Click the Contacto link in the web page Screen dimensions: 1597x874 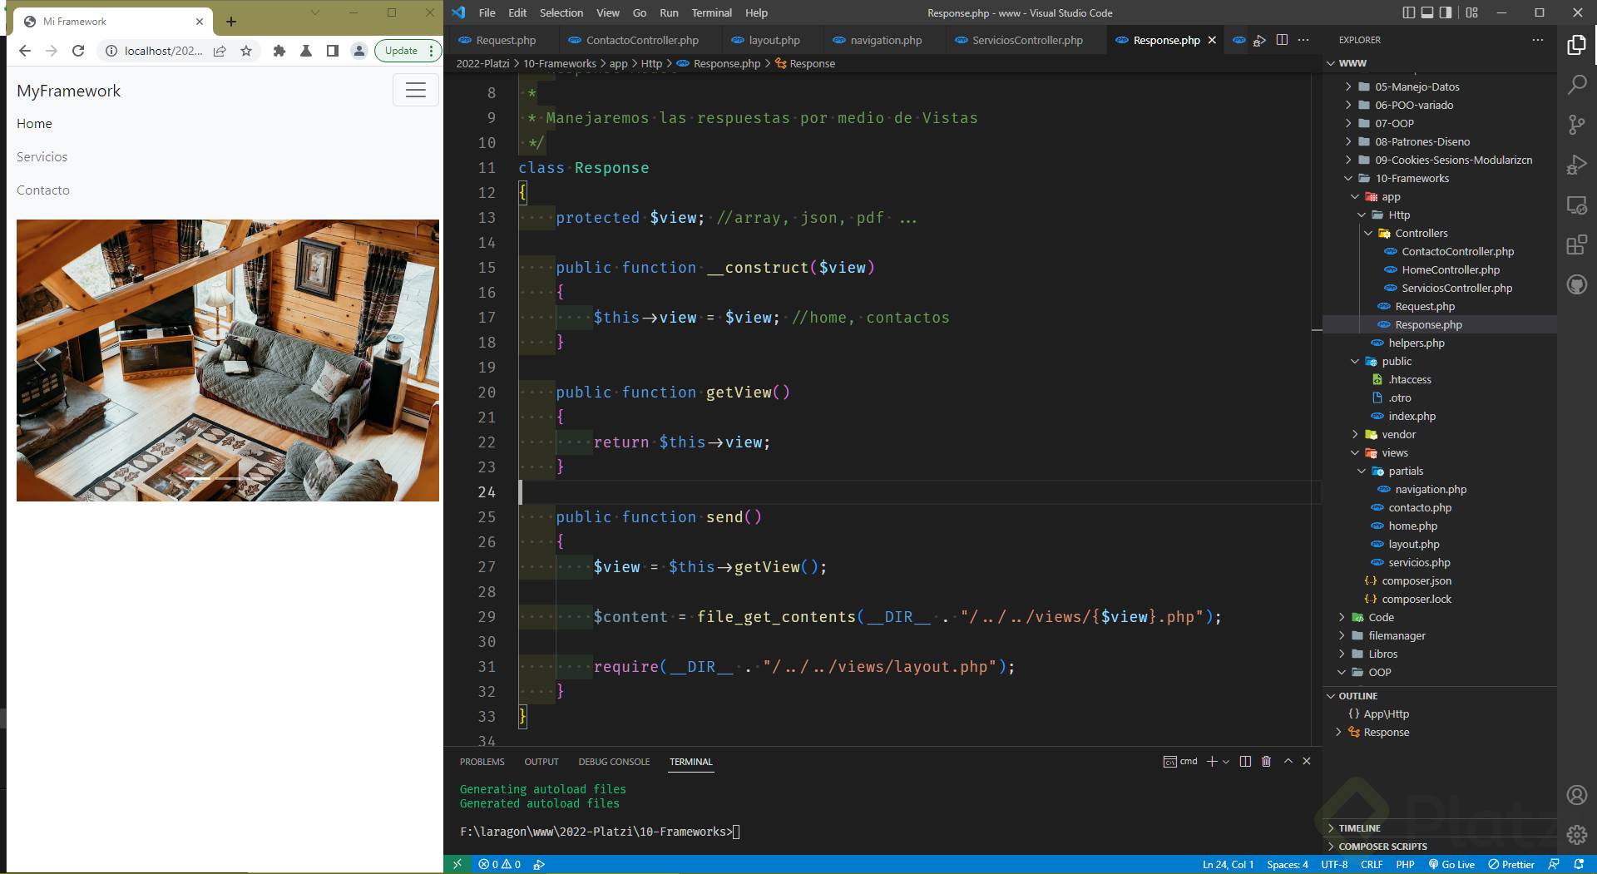pyautogui.click(x=43, y=190)
